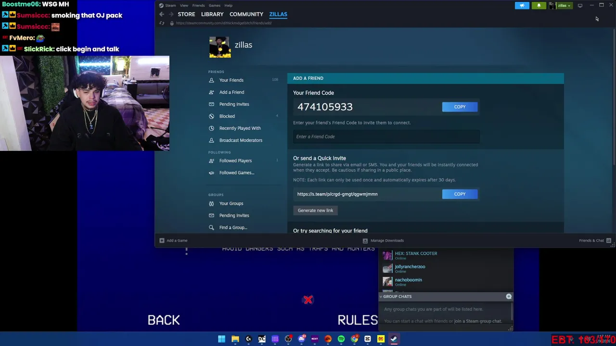Click the Broadcast Moderators icon
The width and height of the screenshot is (616, 346).
[211, 140]
